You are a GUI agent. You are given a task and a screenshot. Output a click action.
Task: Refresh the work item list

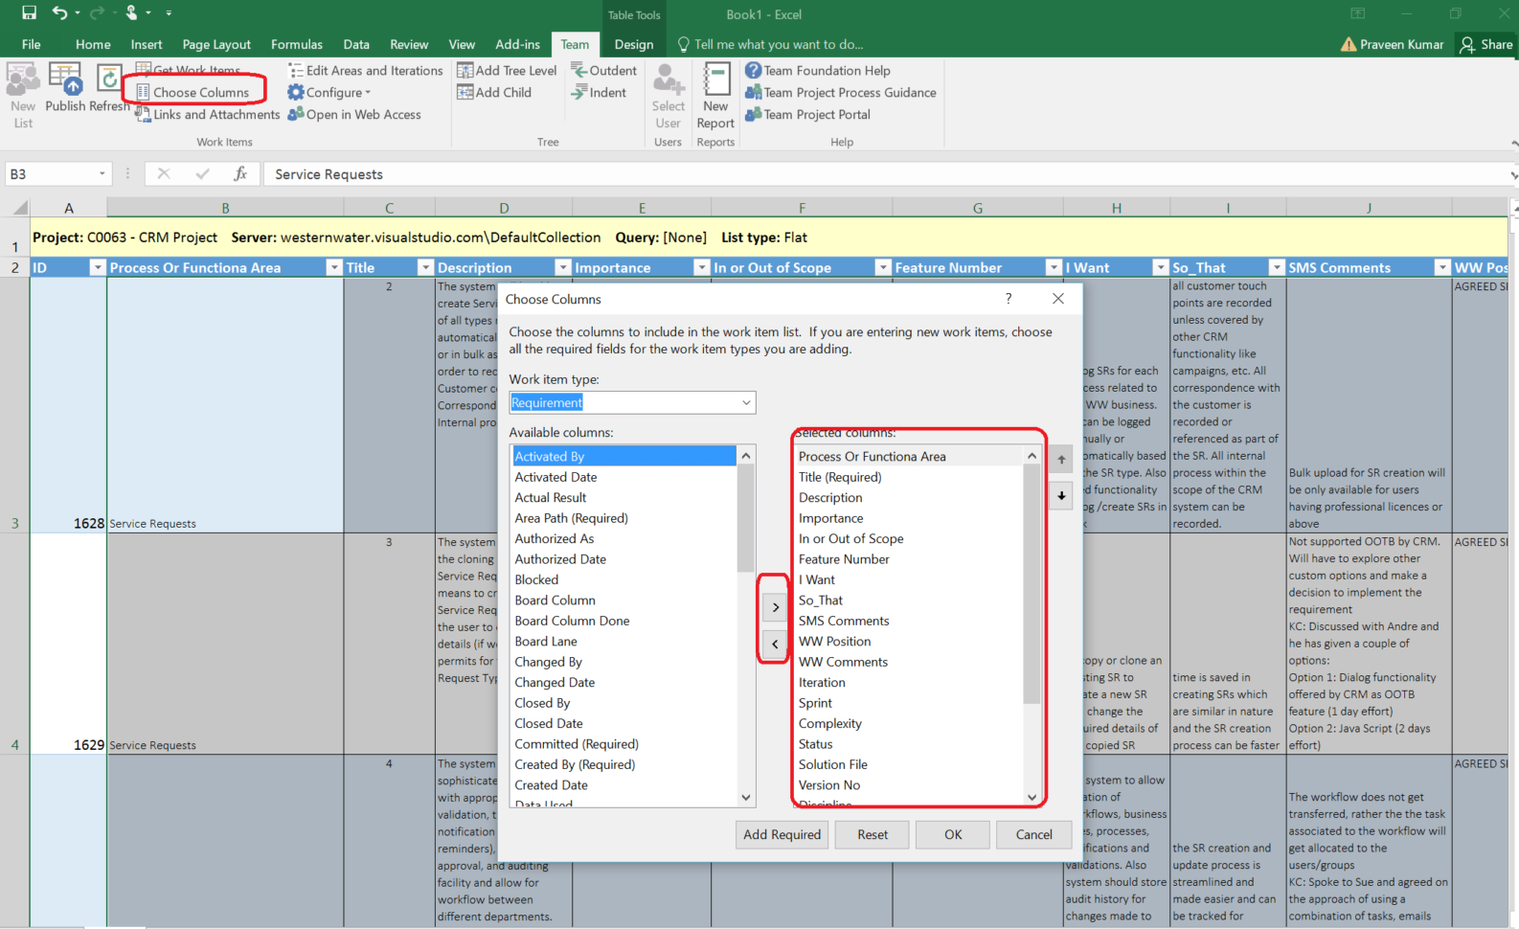pyautogui.click(x=109, y=88)
